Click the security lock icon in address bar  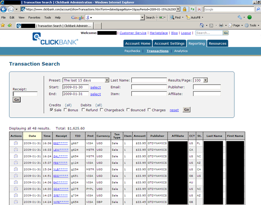point(184,9)
